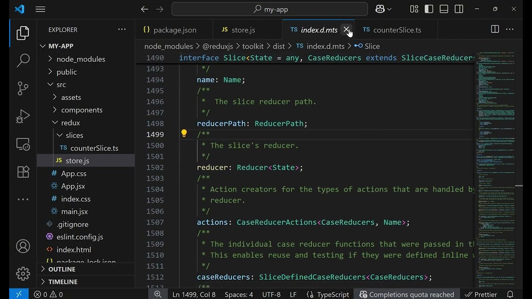Expand the OUTLINE section
The height and width of the screenshot is (299, 532).
(x=86, y=269)
